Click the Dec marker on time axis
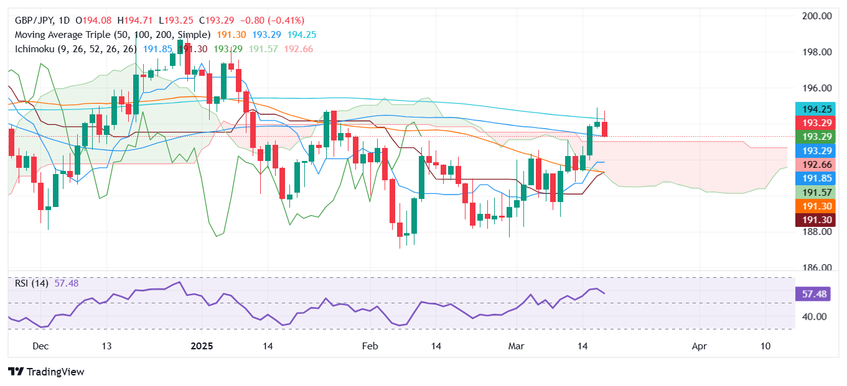The width and height of the screenshot is (847, 386). (x=40, y=346)
